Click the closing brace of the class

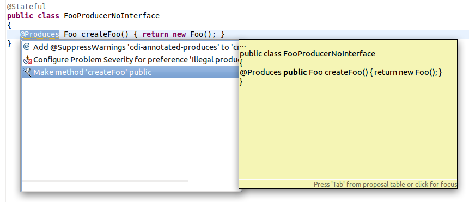click(9, 43)
